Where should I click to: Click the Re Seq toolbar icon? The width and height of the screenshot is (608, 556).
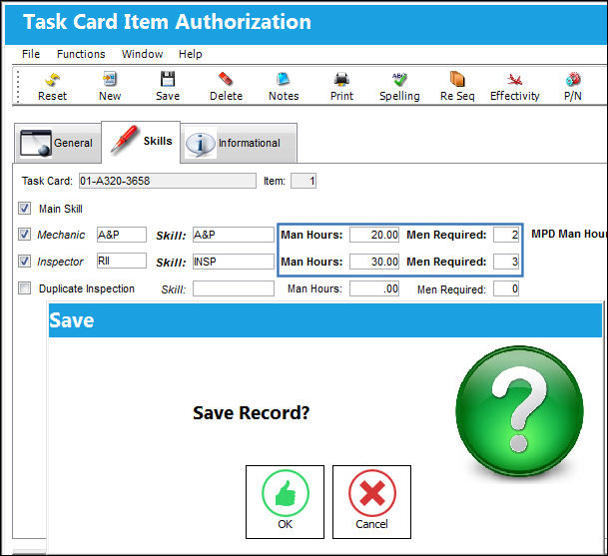point(457,79)
